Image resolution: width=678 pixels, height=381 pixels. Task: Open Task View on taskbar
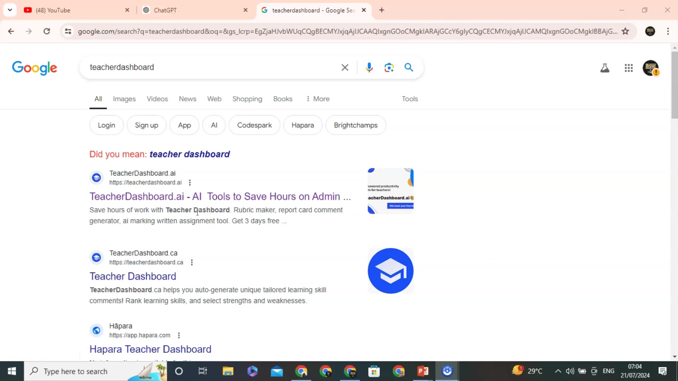coord(203,371)
